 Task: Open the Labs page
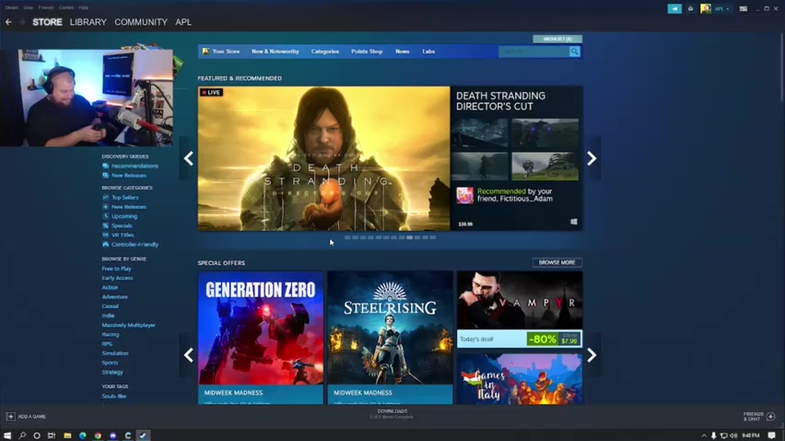coord(429,51)
